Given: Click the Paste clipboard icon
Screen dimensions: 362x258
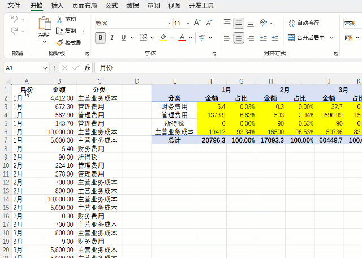Looking at the screenshot, I should 44,24.
